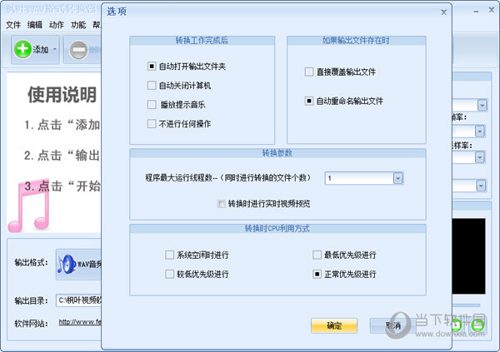Open the 动作 menu in main window
The width and height of the screenshot is (500, 352).
57,24
